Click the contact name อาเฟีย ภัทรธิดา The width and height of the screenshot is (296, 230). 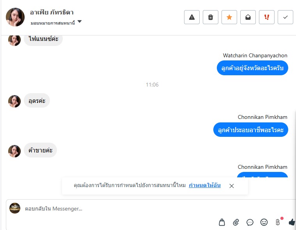click(x=52, y=12)
